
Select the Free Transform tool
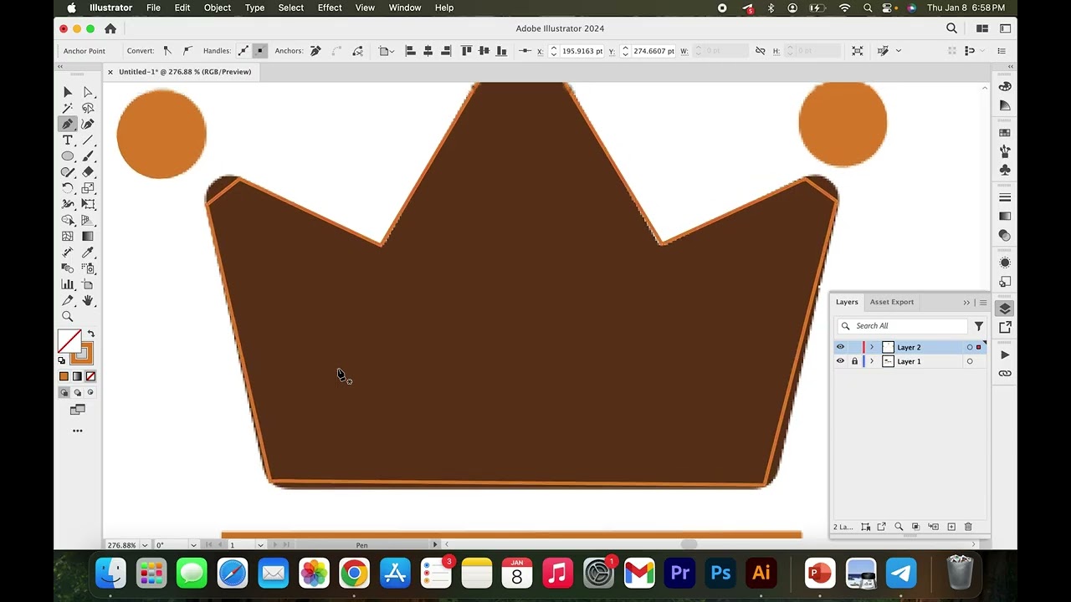tap(88, 204)
